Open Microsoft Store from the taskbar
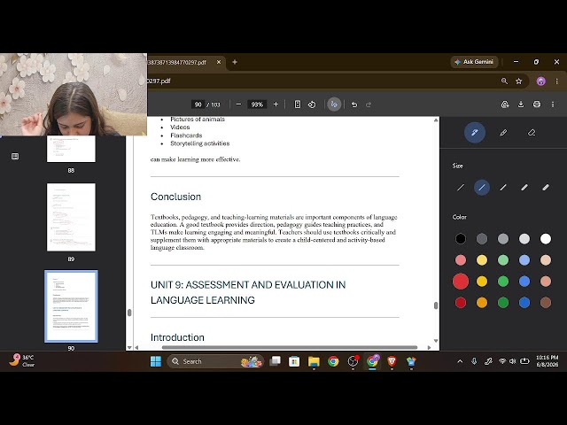 294,361
